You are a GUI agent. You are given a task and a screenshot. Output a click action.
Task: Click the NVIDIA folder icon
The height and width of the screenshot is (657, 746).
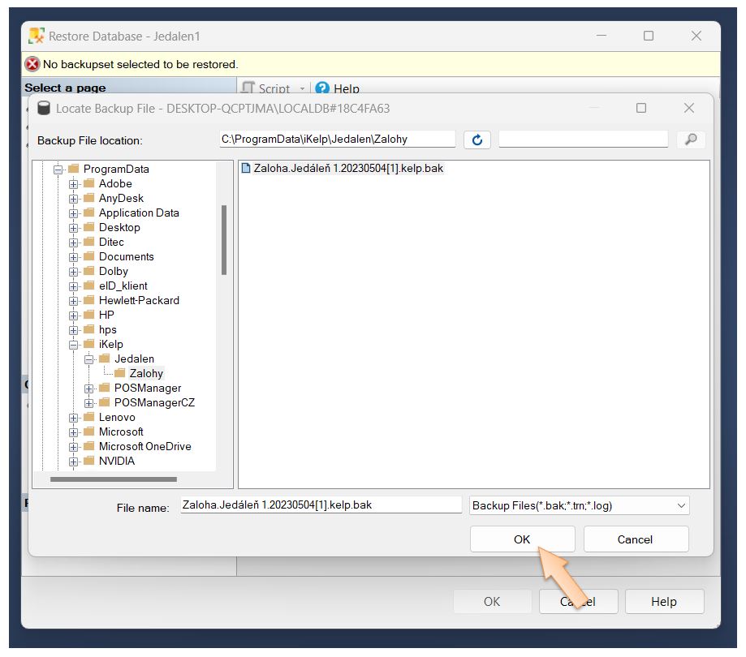point(88,461)
